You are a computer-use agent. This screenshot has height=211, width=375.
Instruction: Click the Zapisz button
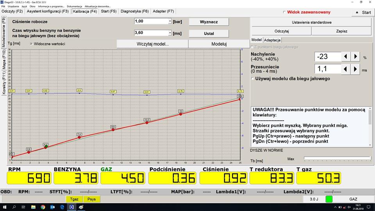[341, 31]
